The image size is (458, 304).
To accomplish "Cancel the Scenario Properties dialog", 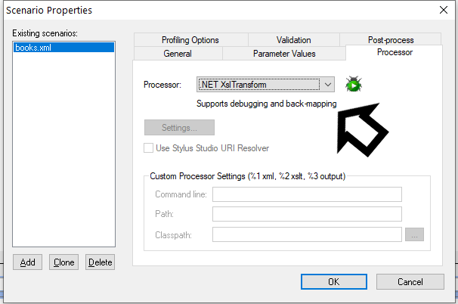I will coord(410,281).
